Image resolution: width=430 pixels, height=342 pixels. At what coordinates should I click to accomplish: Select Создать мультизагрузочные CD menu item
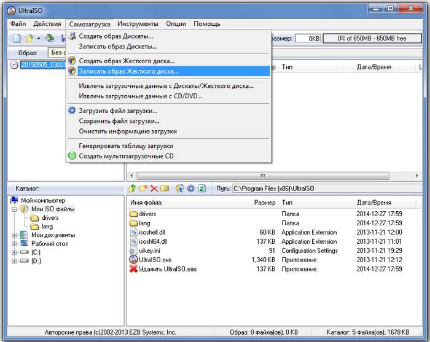point(125,156)
